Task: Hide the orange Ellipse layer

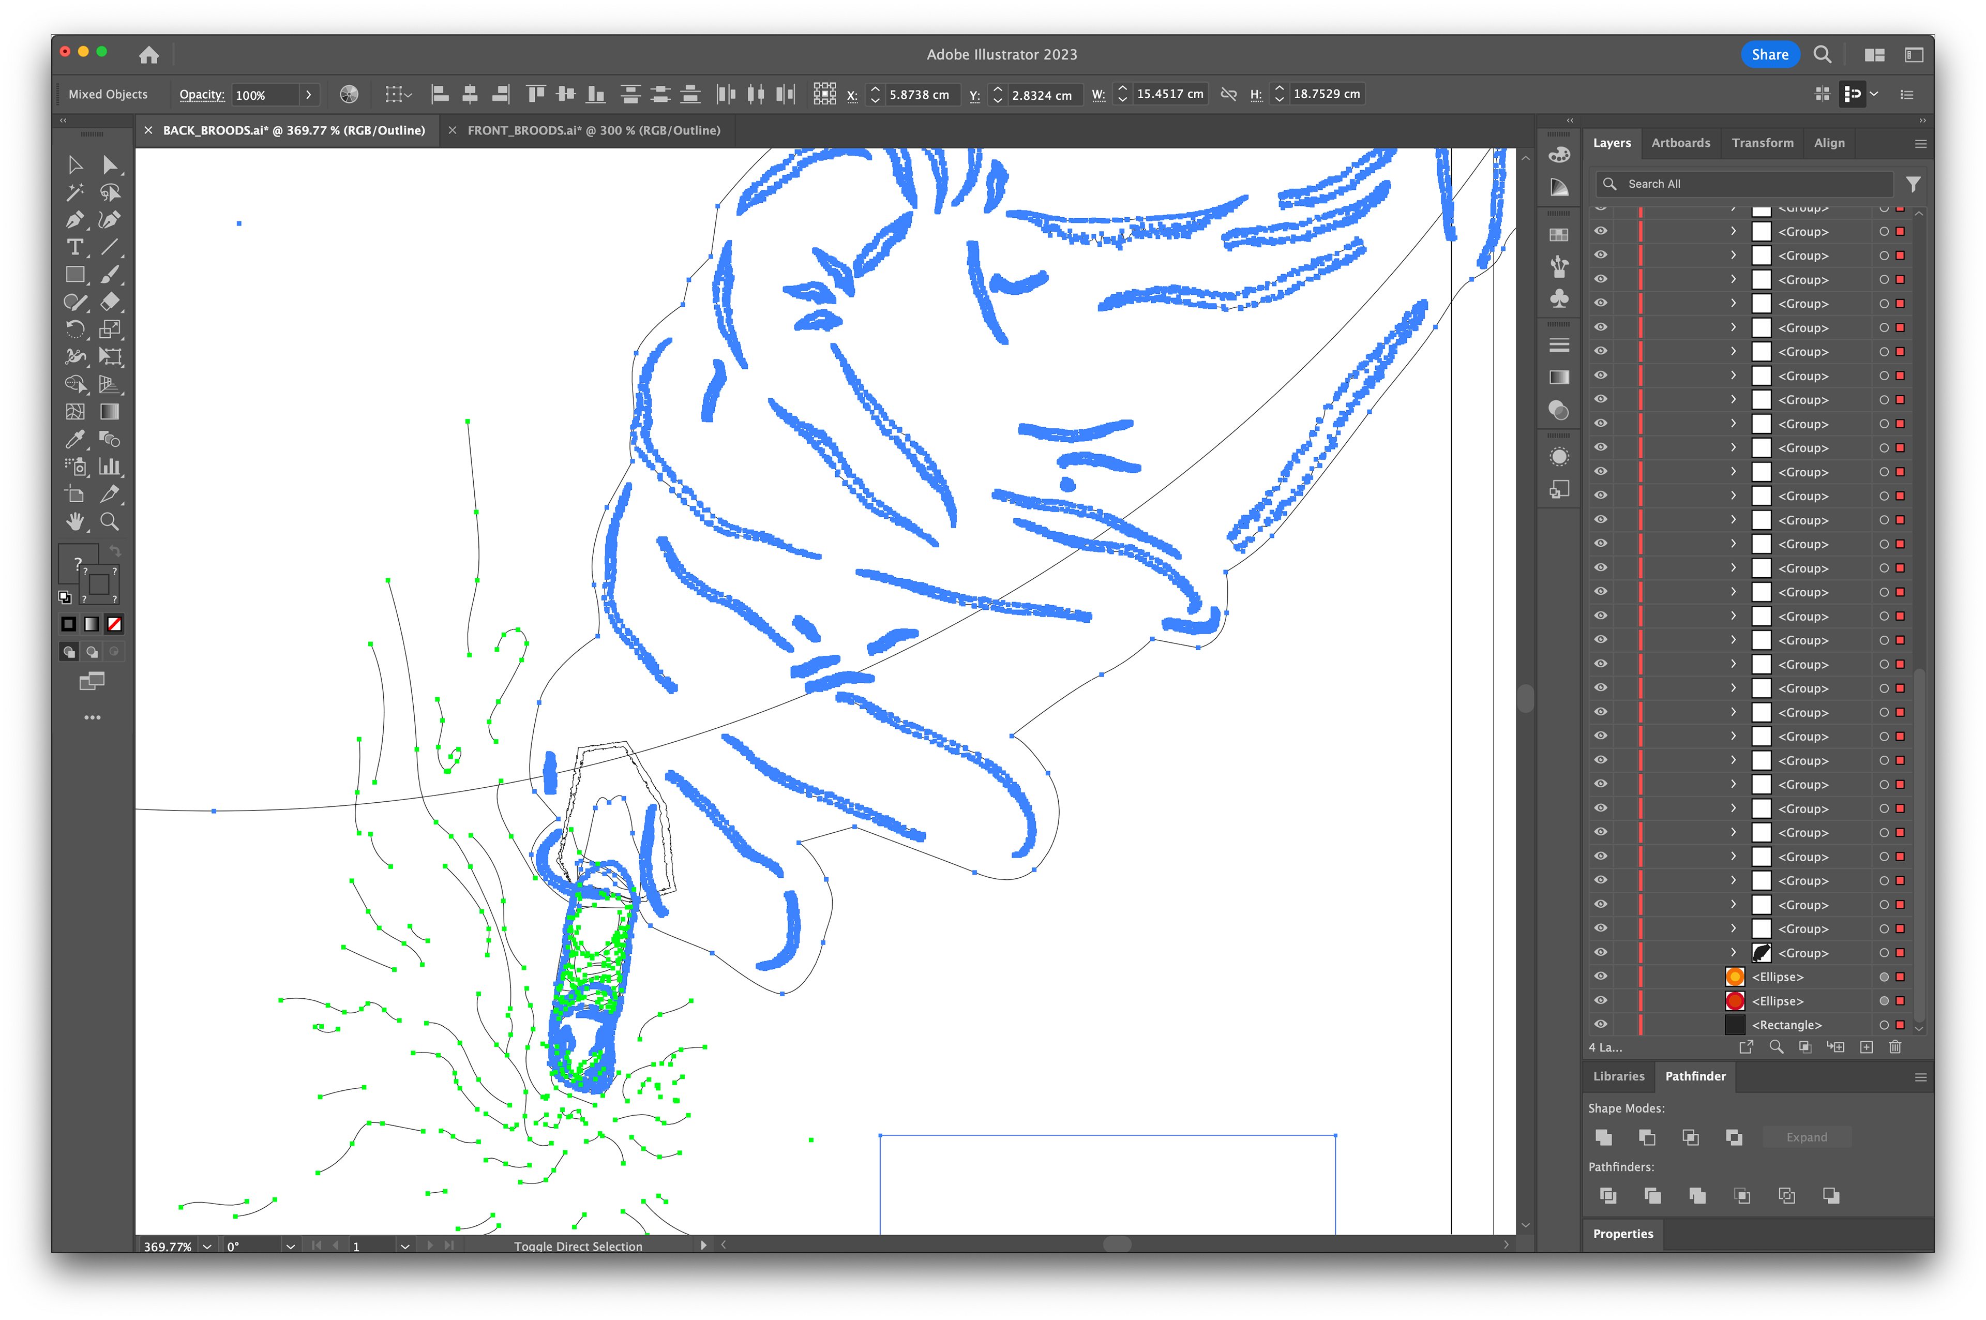Action: 1601,977
